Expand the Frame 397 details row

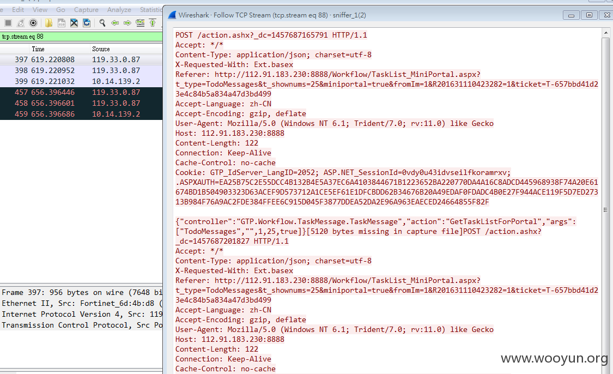[81, 292]
